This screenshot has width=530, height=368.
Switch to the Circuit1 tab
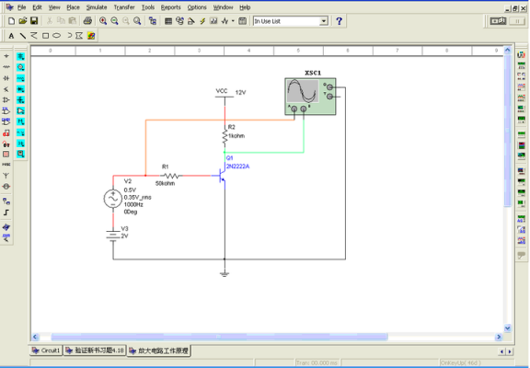pos(46,351)
